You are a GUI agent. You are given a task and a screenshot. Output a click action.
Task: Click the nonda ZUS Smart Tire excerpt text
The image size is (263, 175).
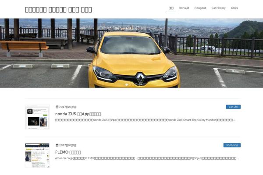[145, 120]
